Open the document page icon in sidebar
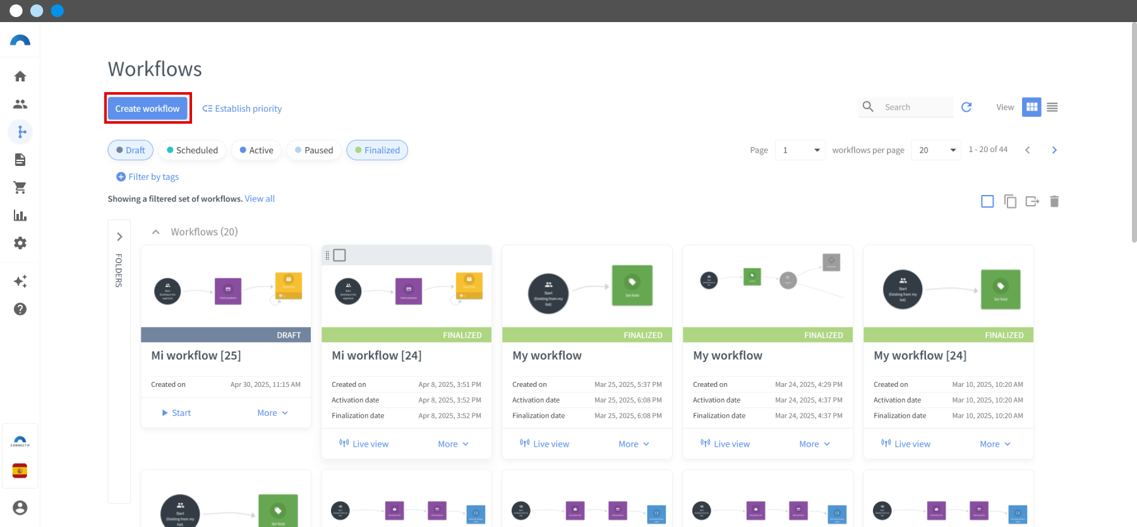Screen dimensions: 1137x527 pos(20,160)
